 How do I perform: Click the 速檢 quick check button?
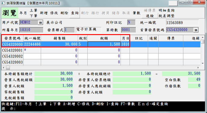(x=150, y=16)
